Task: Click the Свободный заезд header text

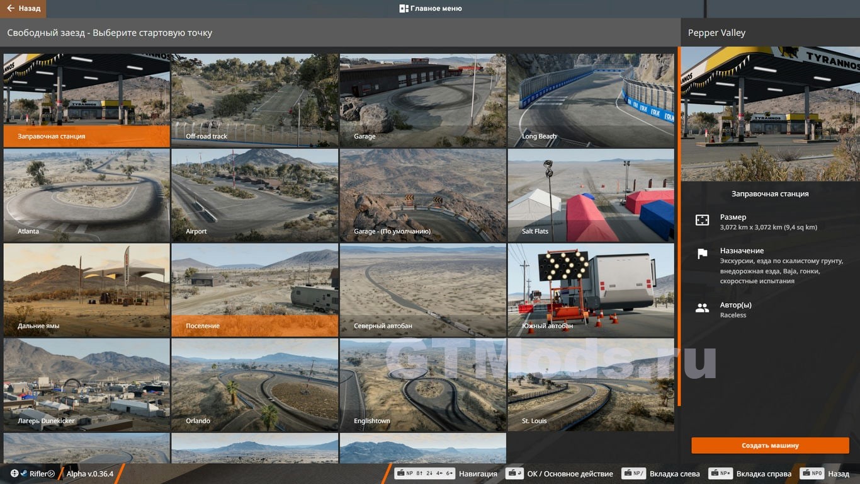Action: 110,33
